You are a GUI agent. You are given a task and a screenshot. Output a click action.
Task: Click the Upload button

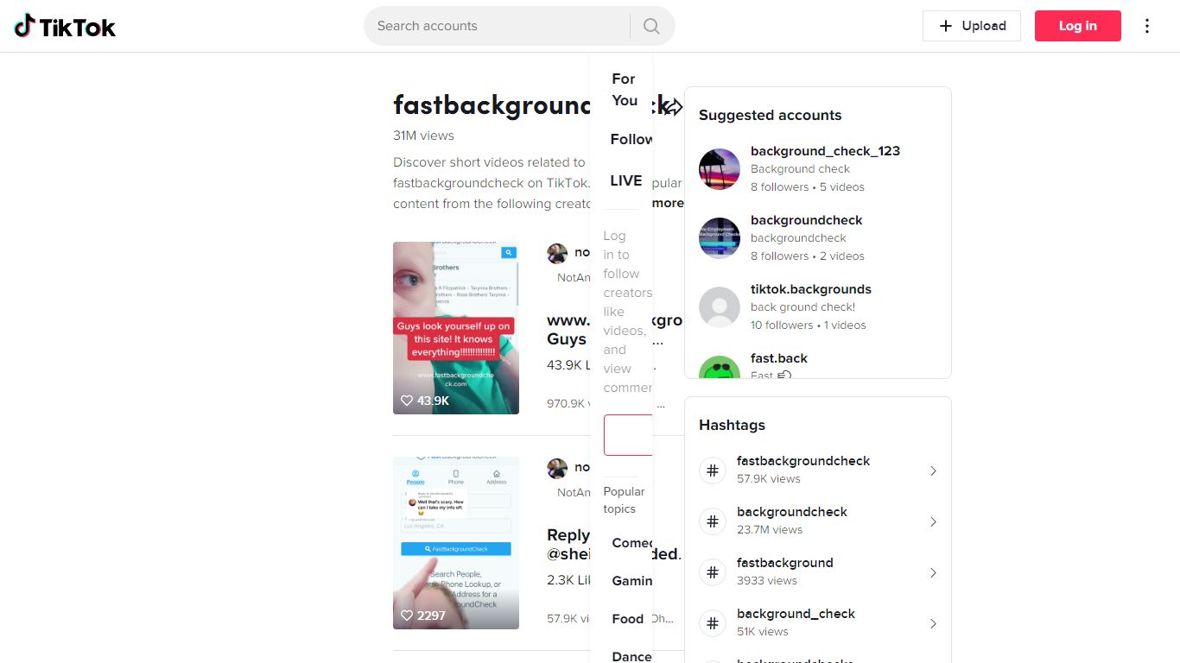click(x=972, y=26)
